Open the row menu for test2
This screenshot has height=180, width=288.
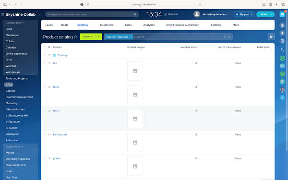pos(49,87)
